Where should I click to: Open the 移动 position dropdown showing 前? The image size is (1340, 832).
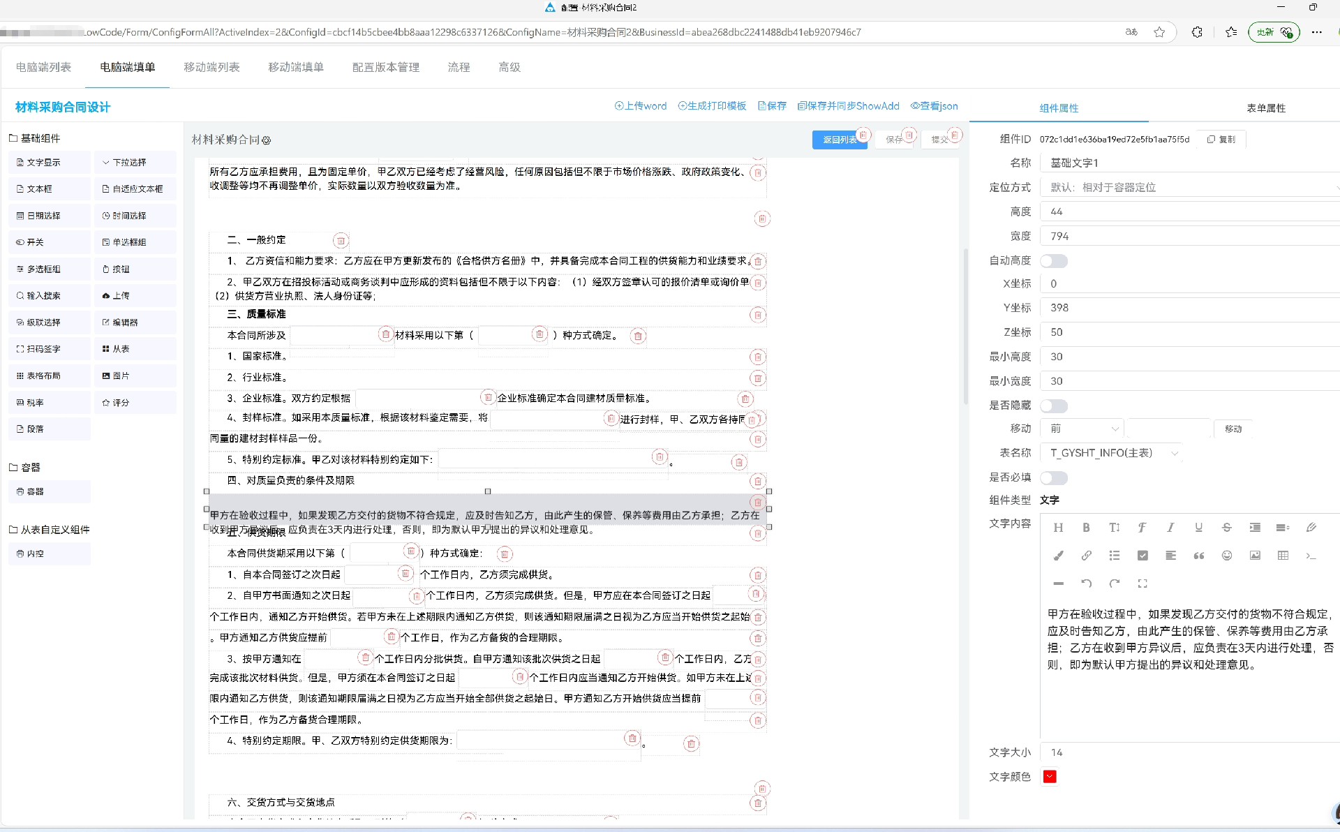[x=1081, y=429]
